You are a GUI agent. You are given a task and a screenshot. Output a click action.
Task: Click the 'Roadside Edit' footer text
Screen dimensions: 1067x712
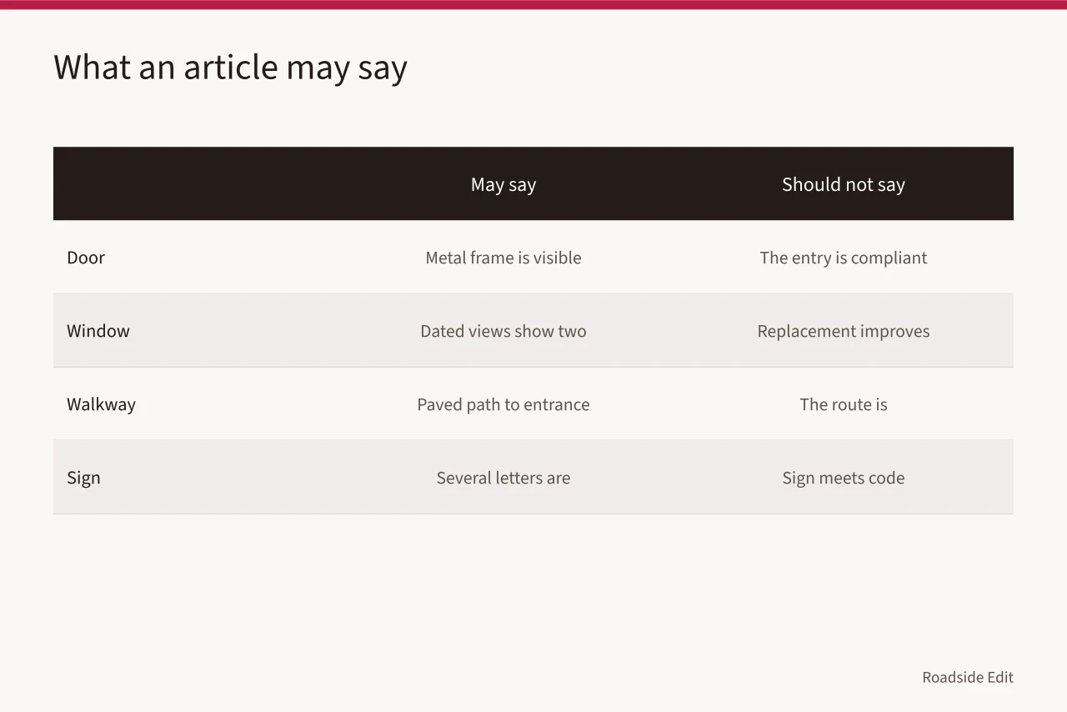point(968,677)
